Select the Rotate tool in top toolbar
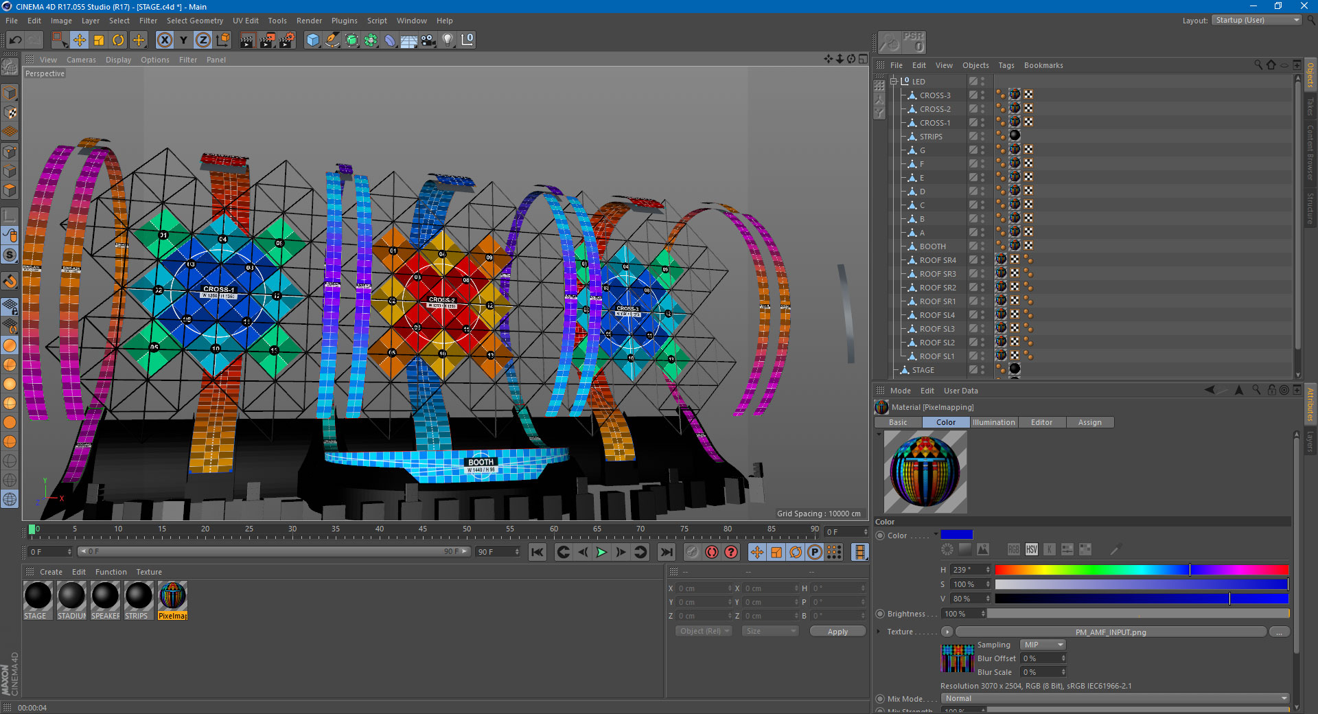1318x714 pixels. tap(118, 41)
